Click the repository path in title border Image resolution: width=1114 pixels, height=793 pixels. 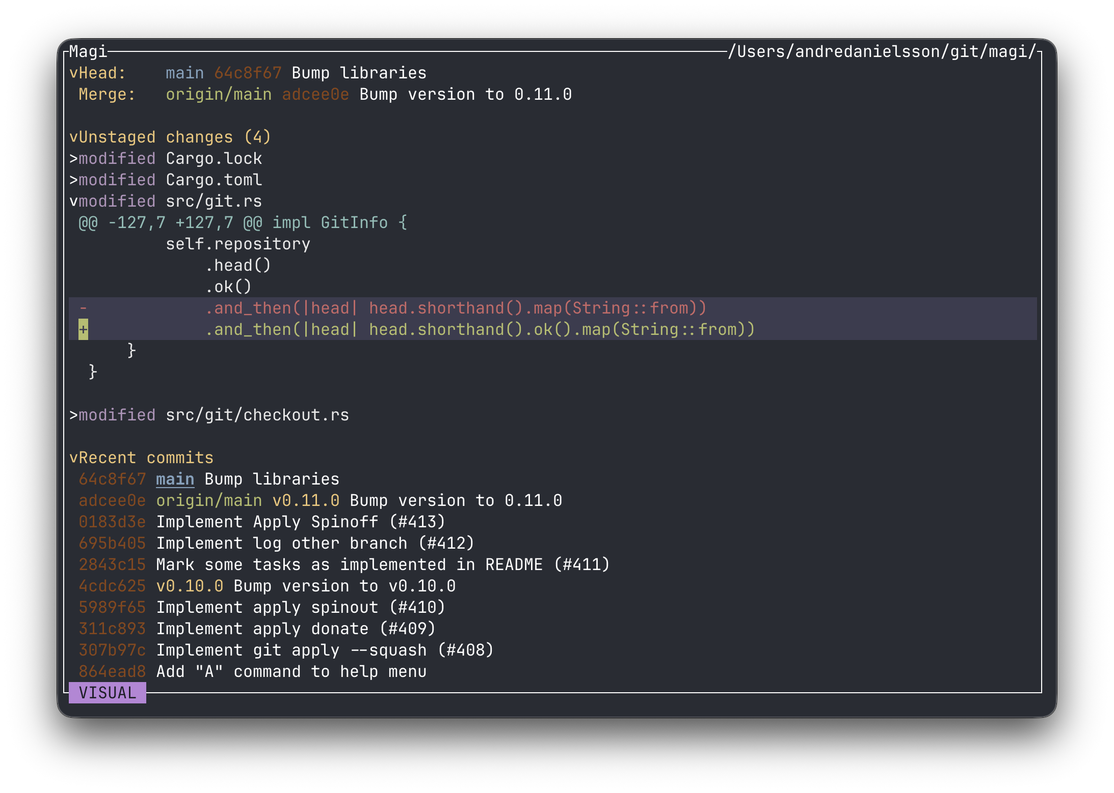pos(882,52)
